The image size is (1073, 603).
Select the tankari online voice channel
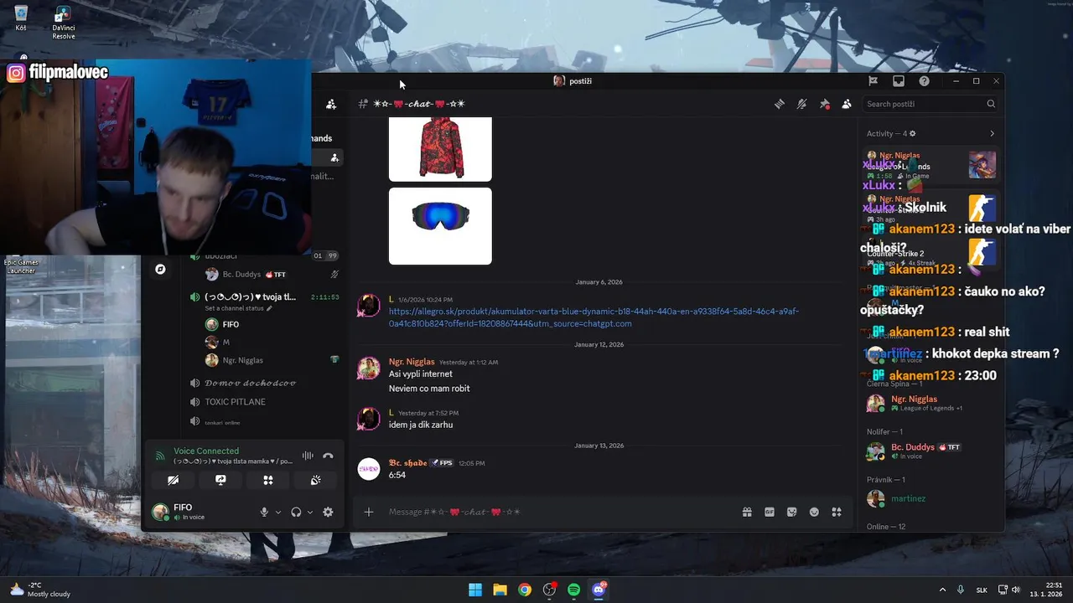pyautogui.click(x=222, y=422)
